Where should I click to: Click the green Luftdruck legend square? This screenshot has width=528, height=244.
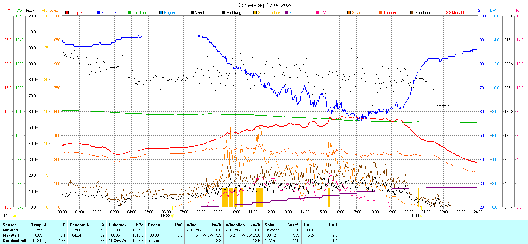point(130,13)
